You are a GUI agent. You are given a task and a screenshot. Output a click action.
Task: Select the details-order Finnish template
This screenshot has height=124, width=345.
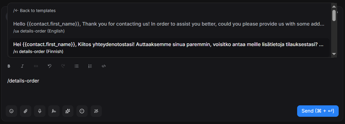point(169,48)
